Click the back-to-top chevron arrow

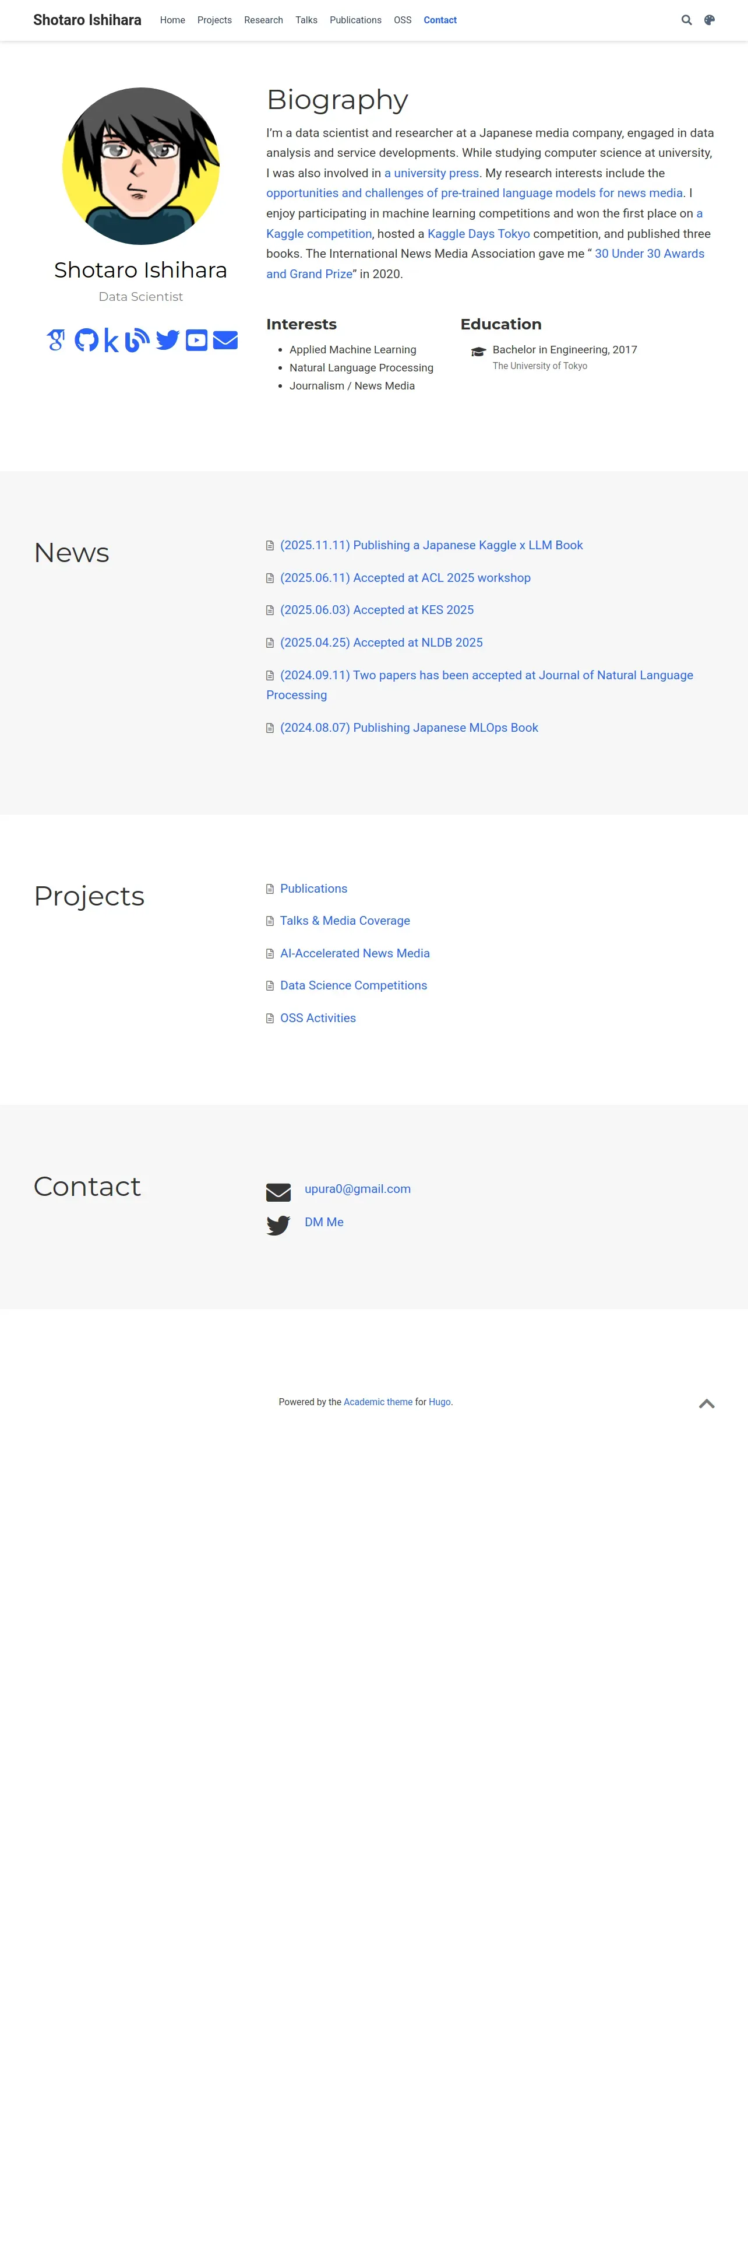click(706, 1404)
